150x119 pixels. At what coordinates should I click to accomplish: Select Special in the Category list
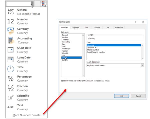coord(71,58)
